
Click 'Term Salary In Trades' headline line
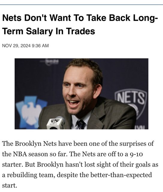click(49, 31)
